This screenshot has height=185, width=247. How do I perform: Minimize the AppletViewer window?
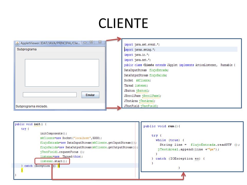[x=85, y=42]
